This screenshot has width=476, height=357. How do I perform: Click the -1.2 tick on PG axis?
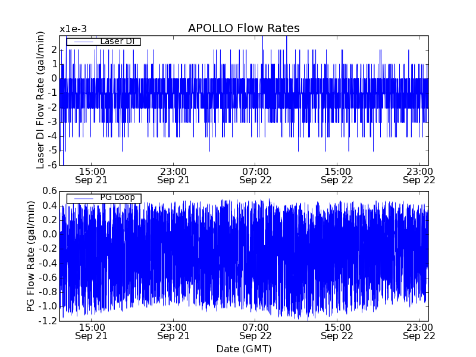pyautogui.click(x=48, y=321)
